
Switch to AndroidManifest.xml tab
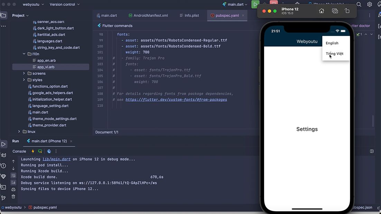pyautogui.click(x=148, y=15)
